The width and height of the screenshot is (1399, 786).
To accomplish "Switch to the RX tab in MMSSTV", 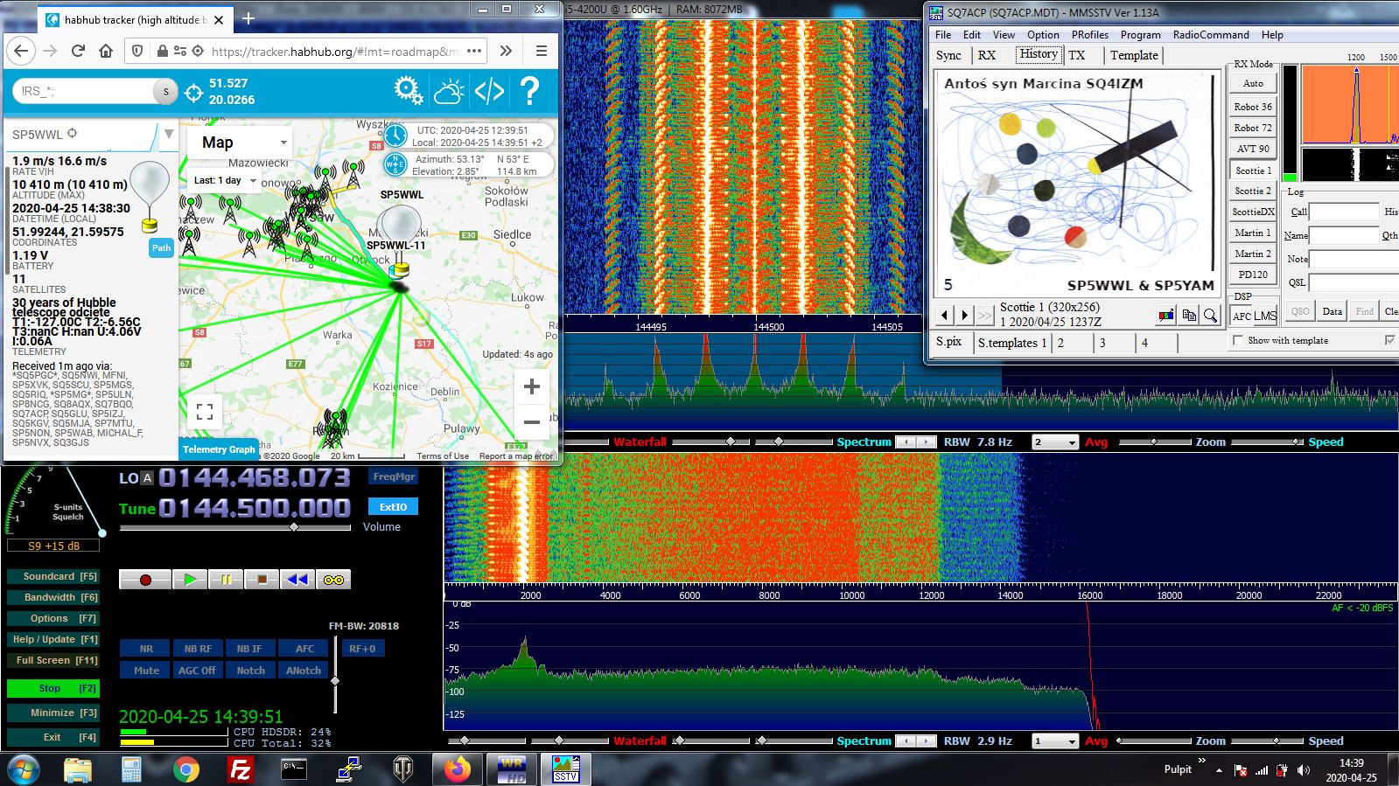I will coord(987,55).
